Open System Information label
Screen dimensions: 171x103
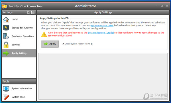point(22,88)
